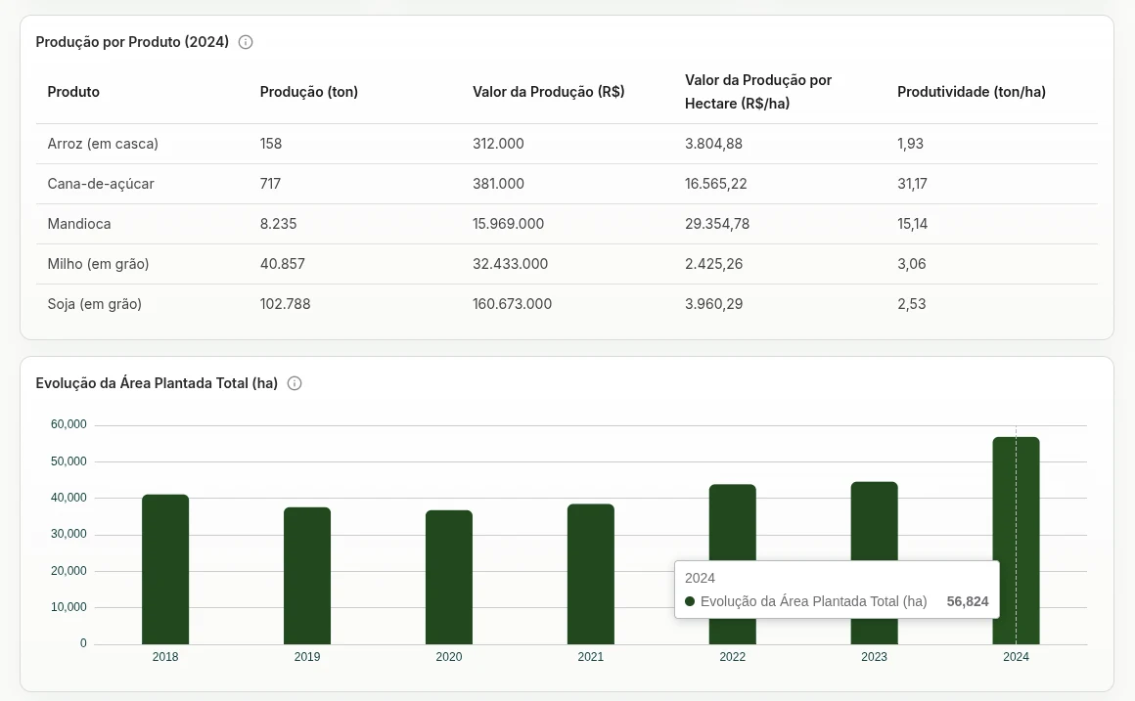This screenshot has width=1135, height=701.
Task: Click the Milho (em grão) row
Action: [567, 264]
